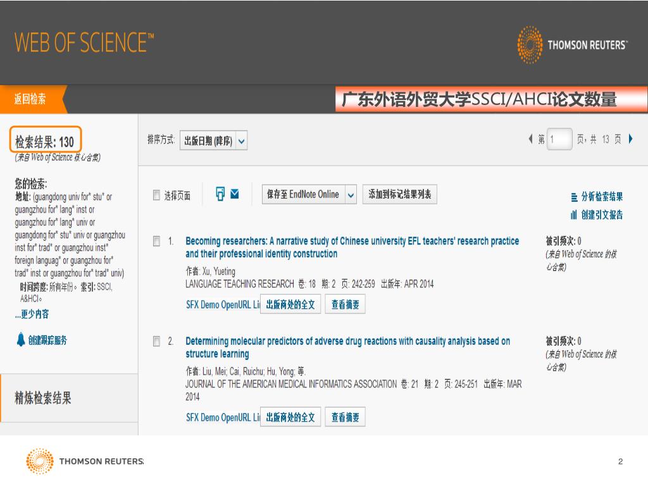Click 查看摘要 for the Xu, Yueting result
648x486 pixels.
coord(345,304)
